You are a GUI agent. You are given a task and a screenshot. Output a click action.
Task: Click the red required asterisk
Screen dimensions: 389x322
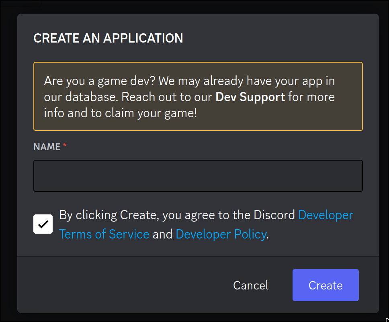pyautogui.click(x=65, y=147)
